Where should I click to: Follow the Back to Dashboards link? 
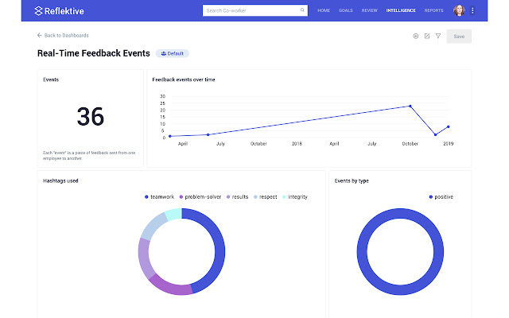(66, 36)
